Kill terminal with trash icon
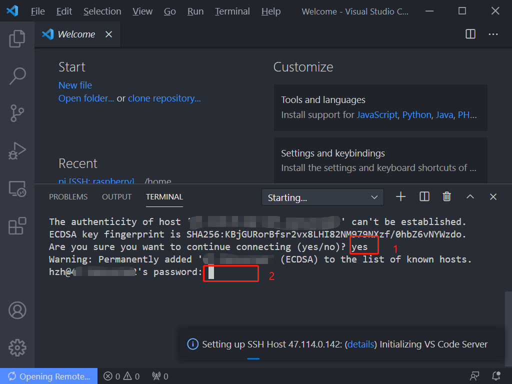The image size is (512, 384). coord(446,196)
